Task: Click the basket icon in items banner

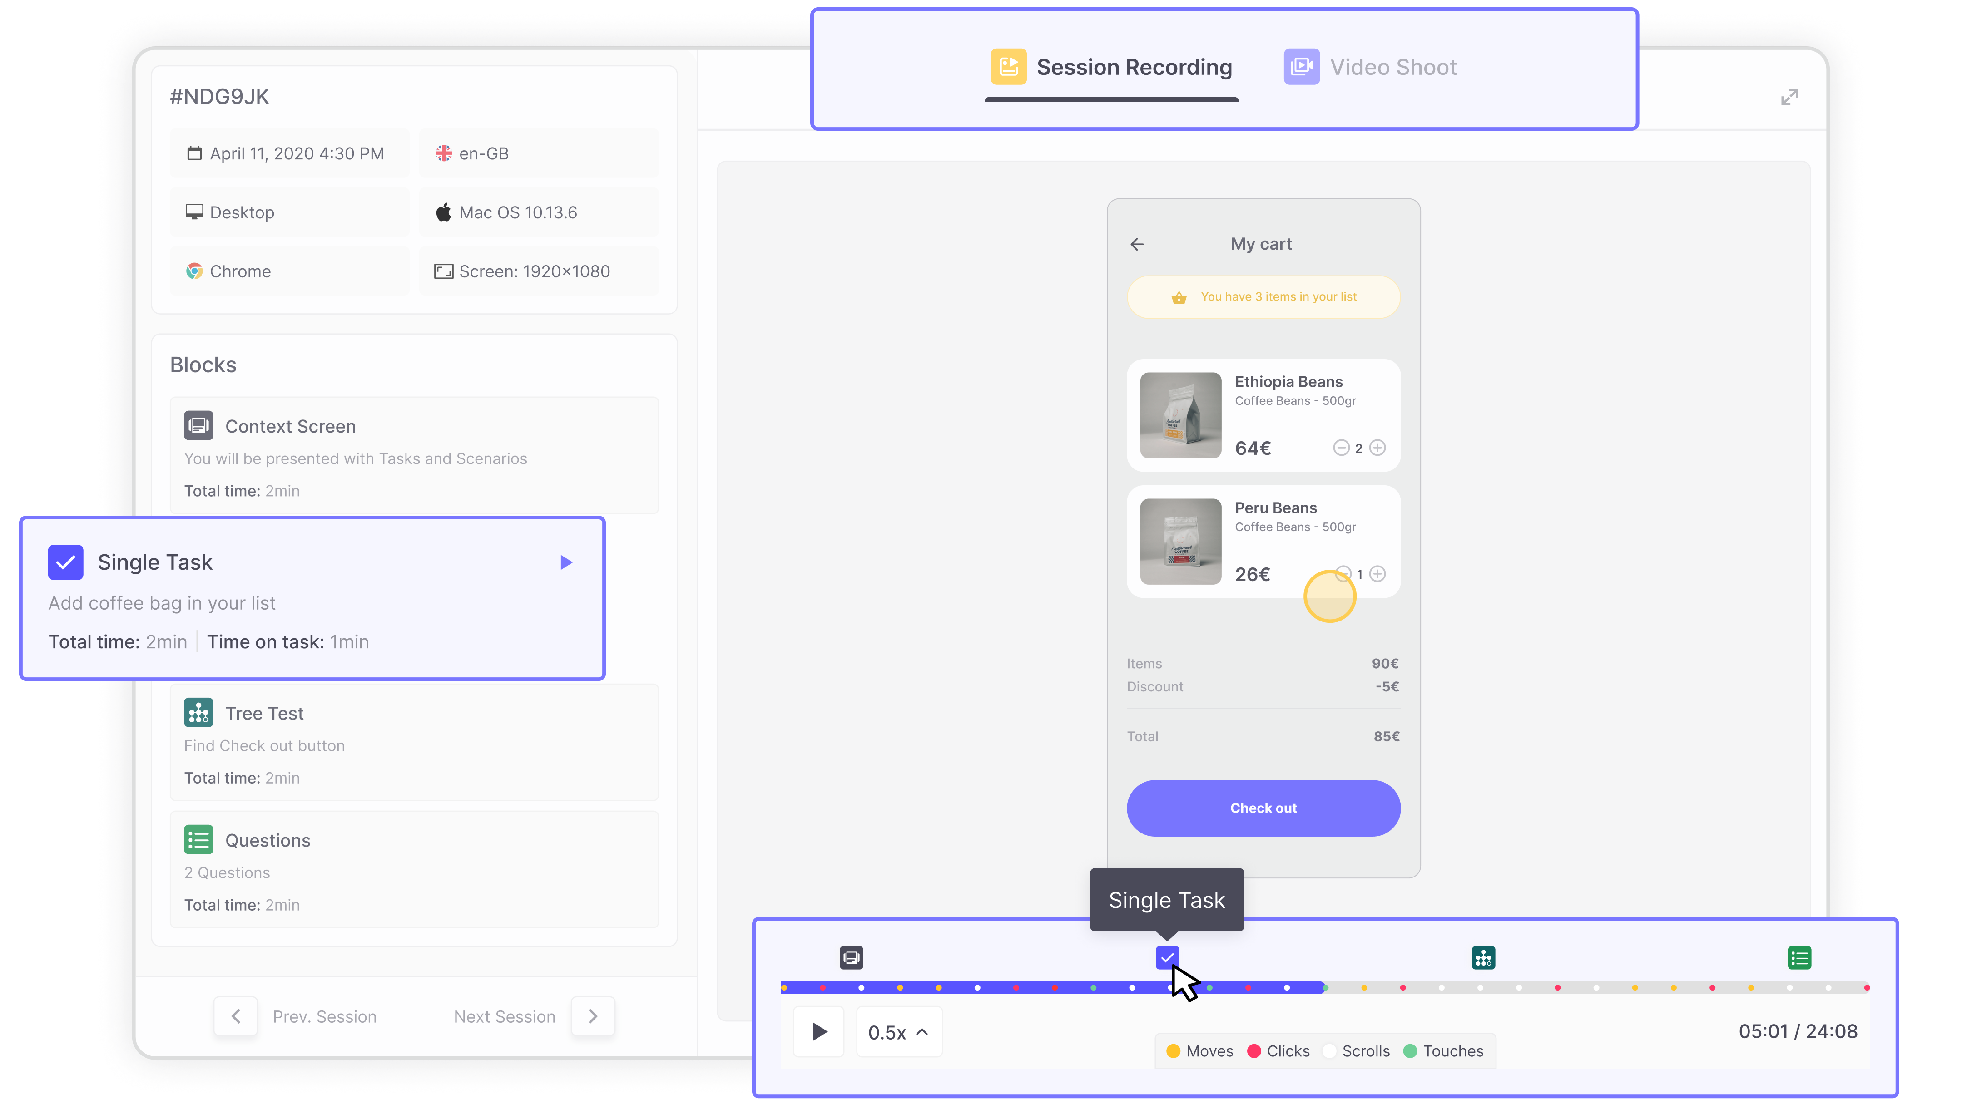Action: (x=1179, y=297)
